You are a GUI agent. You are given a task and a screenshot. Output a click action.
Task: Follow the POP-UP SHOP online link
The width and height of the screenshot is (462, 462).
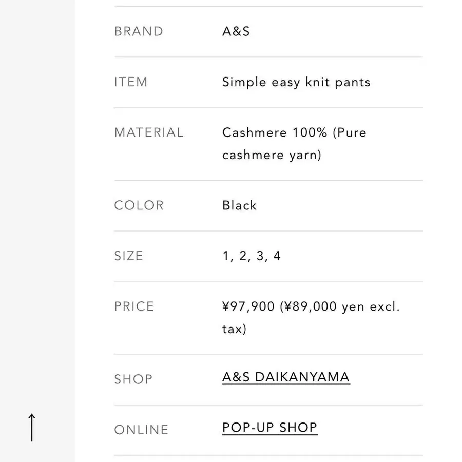pyautogui.click(x=269, y=428)
